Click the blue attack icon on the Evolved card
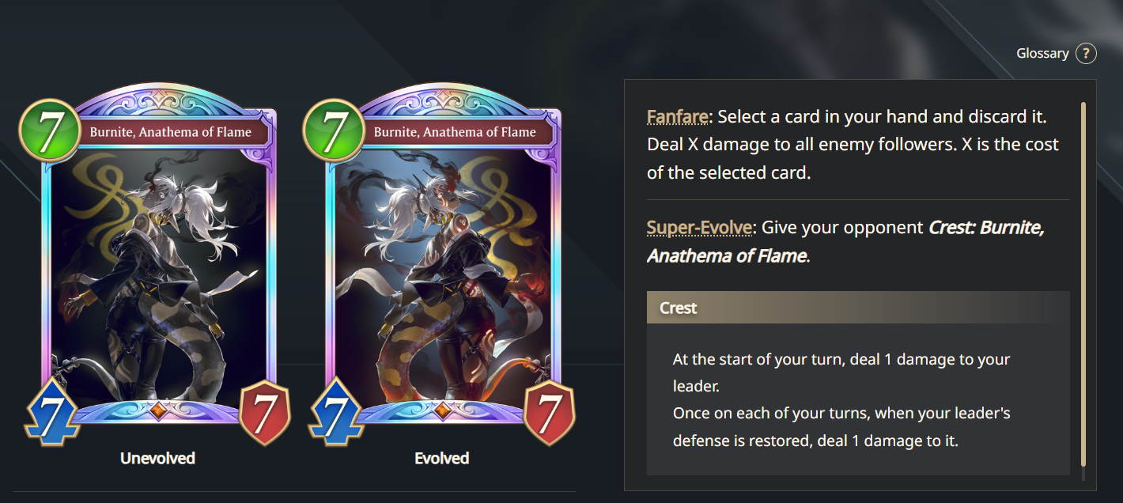1123x503 pixels. click(336, 411)
